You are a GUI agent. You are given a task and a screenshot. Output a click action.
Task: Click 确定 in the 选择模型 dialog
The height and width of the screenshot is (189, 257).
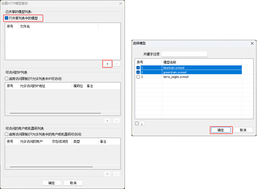click(x=221, y=130)
